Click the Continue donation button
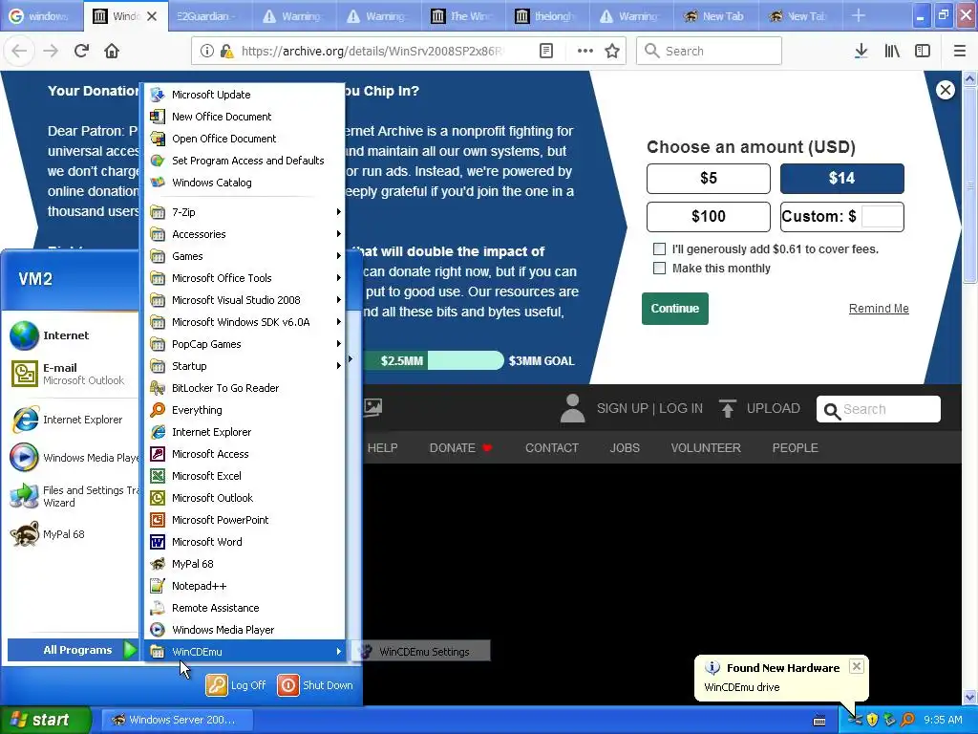 click(675, 309)
